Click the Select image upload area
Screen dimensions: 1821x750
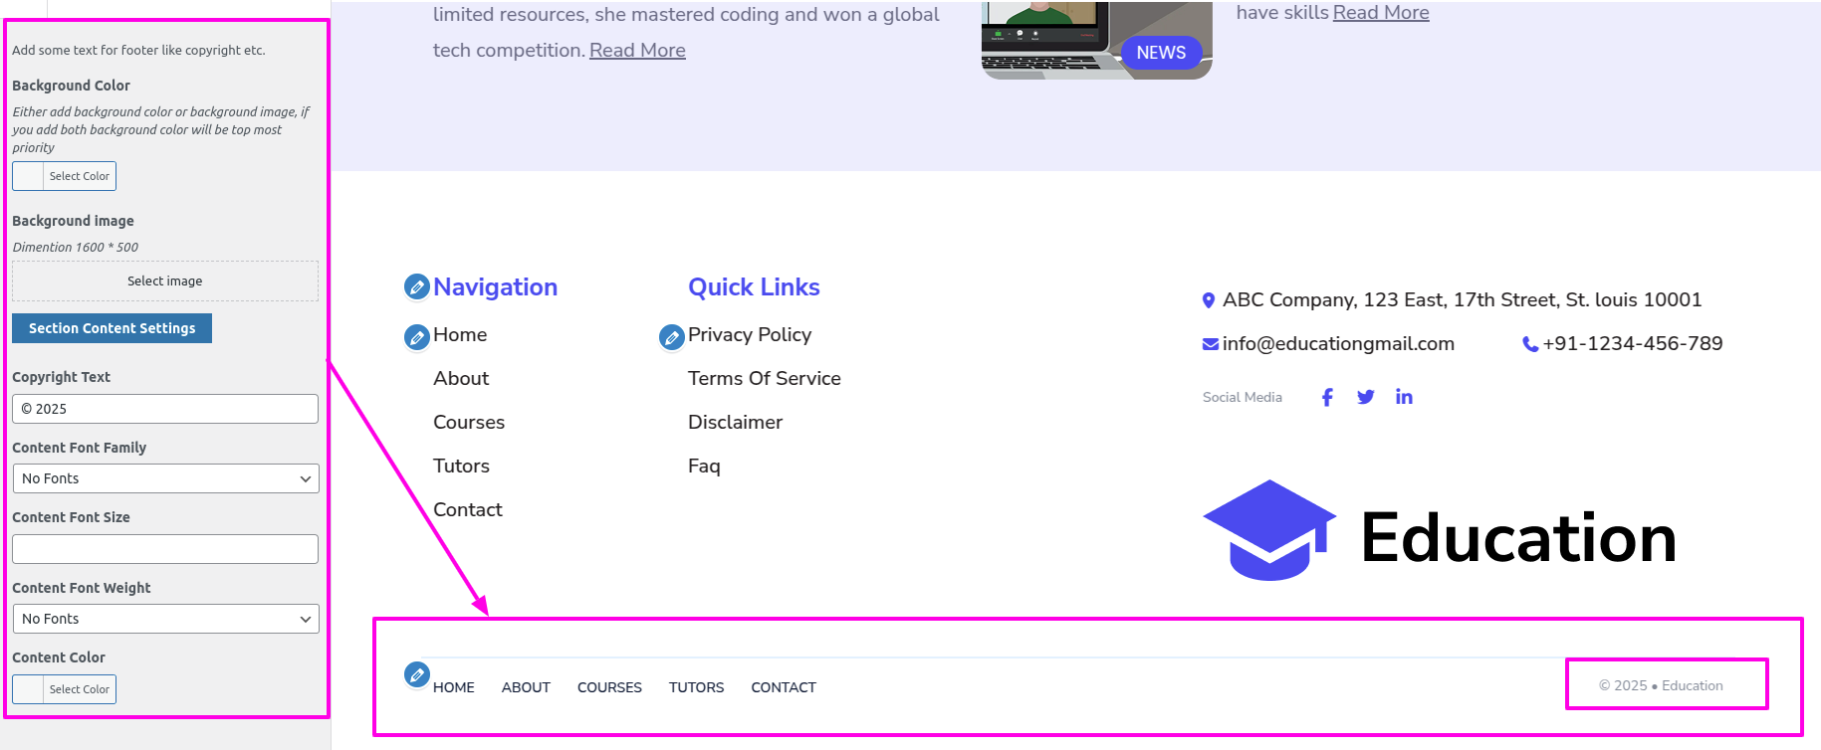[x=165, y=281]
